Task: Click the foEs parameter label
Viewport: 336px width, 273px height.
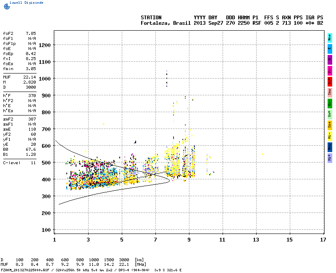Action: point(8,64)
